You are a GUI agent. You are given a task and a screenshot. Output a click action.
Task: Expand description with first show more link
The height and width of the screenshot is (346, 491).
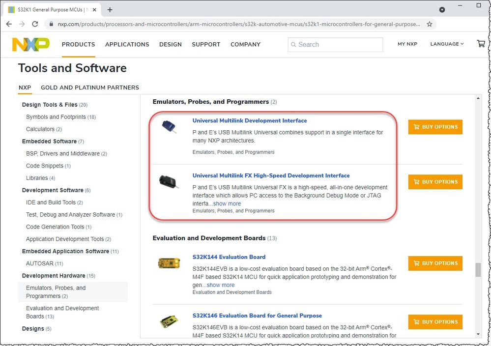(x=227, y=203)
